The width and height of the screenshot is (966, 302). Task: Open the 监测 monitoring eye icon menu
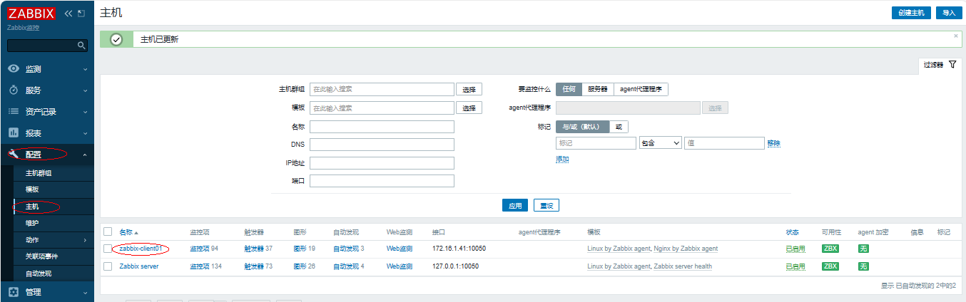click(14, 69)
